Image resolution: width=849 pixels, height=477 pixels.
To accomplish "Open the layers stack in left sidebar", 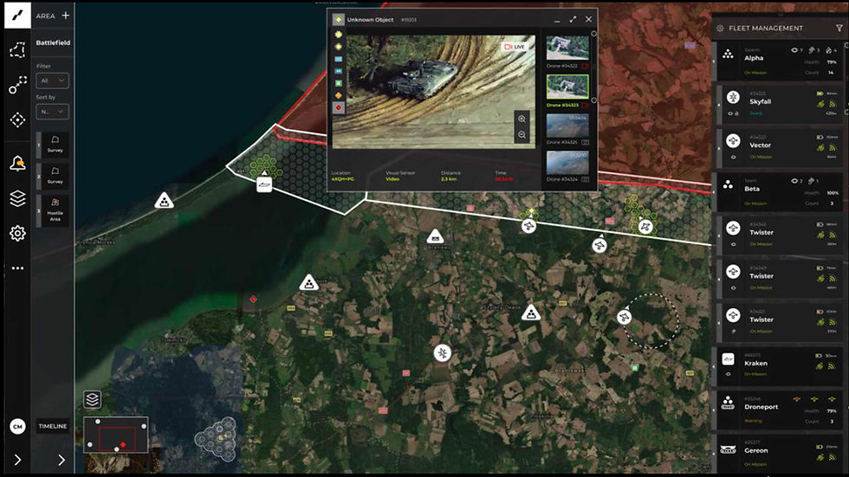I will 17,198.
